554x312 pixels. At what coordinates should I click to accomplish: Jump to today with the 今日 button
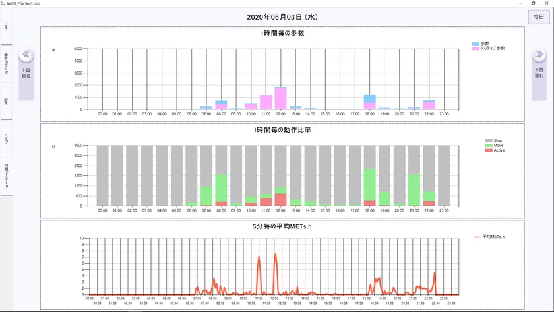tap(539, 17)
